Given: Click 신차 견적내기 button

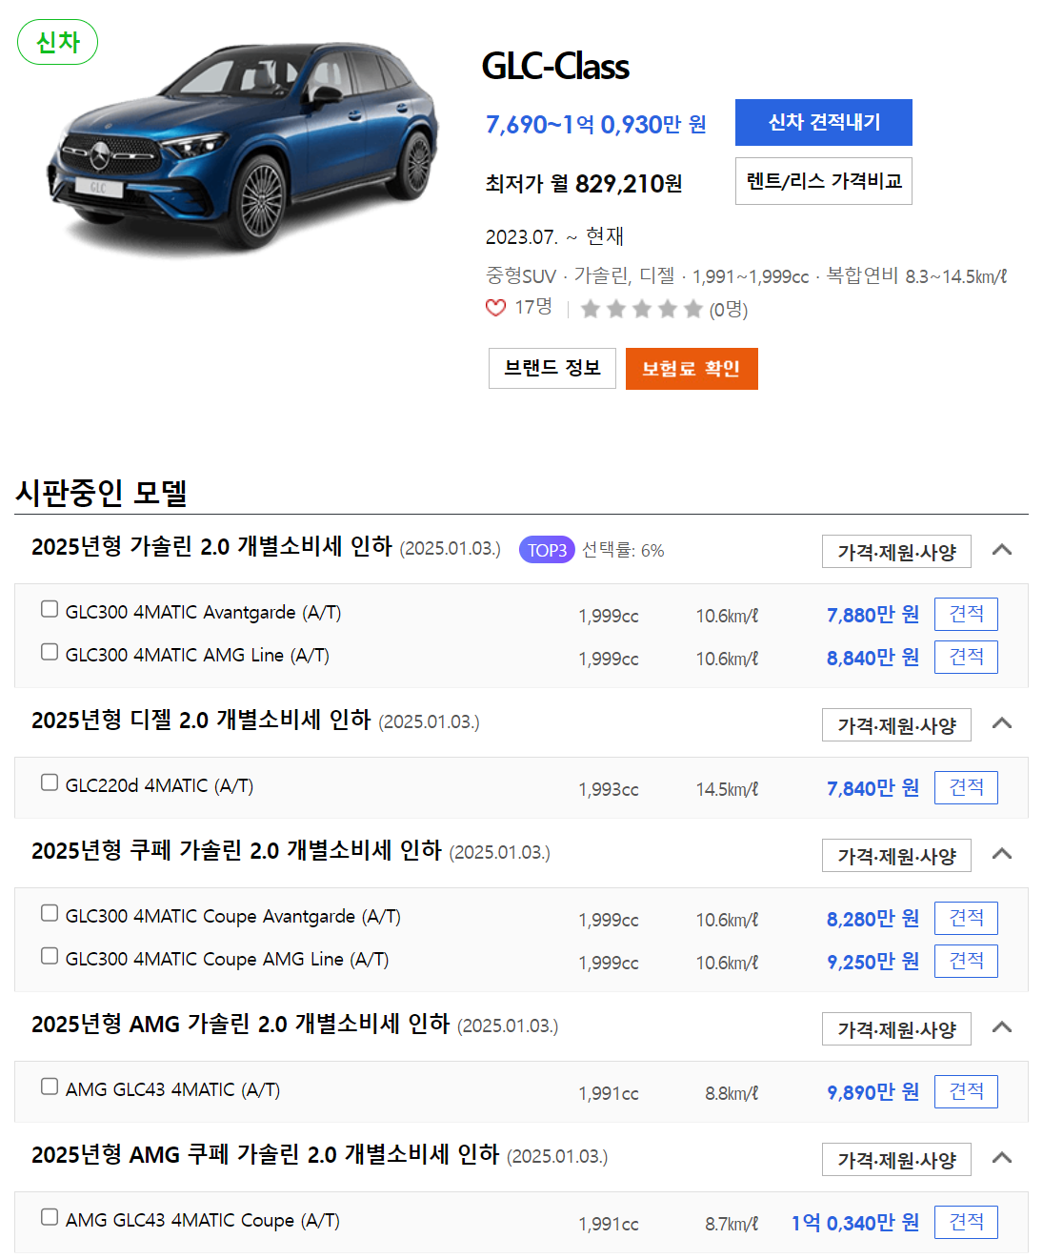Looking at the screenshot, I should [824, 123].
